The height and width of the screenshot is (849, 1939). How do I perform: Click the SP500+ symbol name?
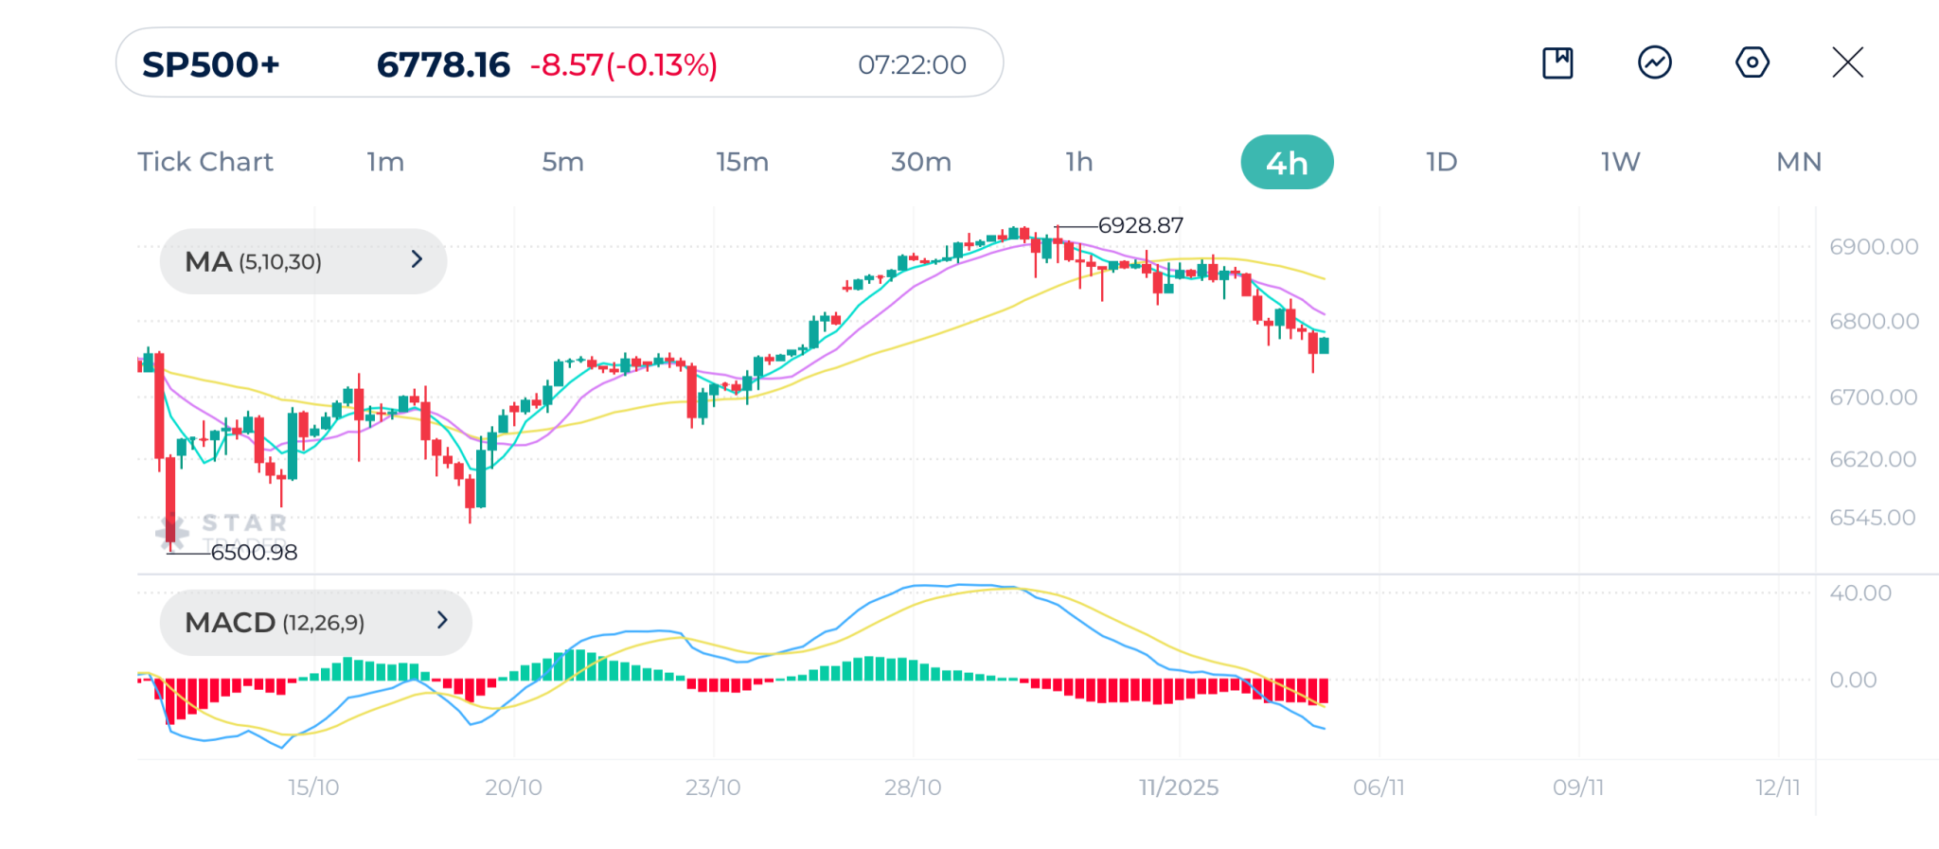coord(211,64)
